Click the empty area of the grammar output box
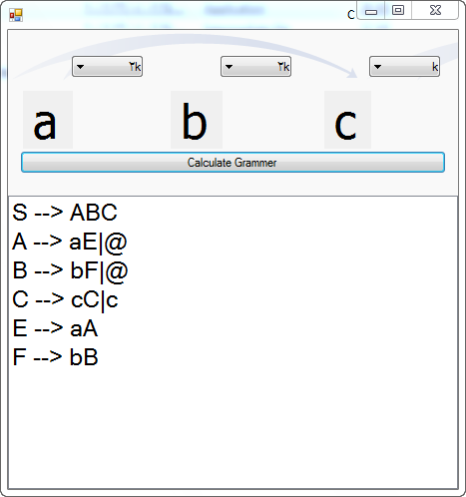Viewport: 466px width, 497px height. click(233, 429)
